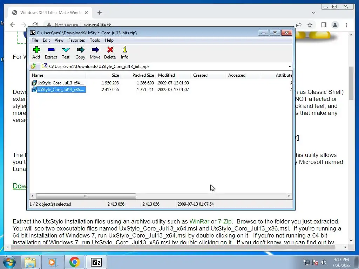Click network tray icon

coord(306,262)
